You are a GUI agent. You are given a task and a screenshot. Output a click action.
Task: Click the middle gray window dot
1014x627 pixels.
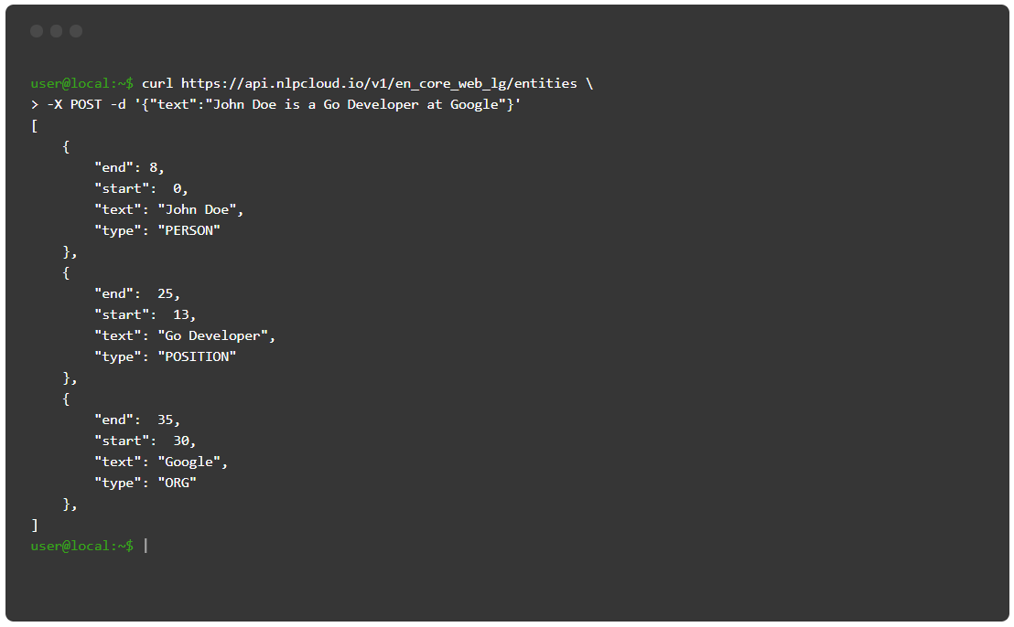(56, 31)
